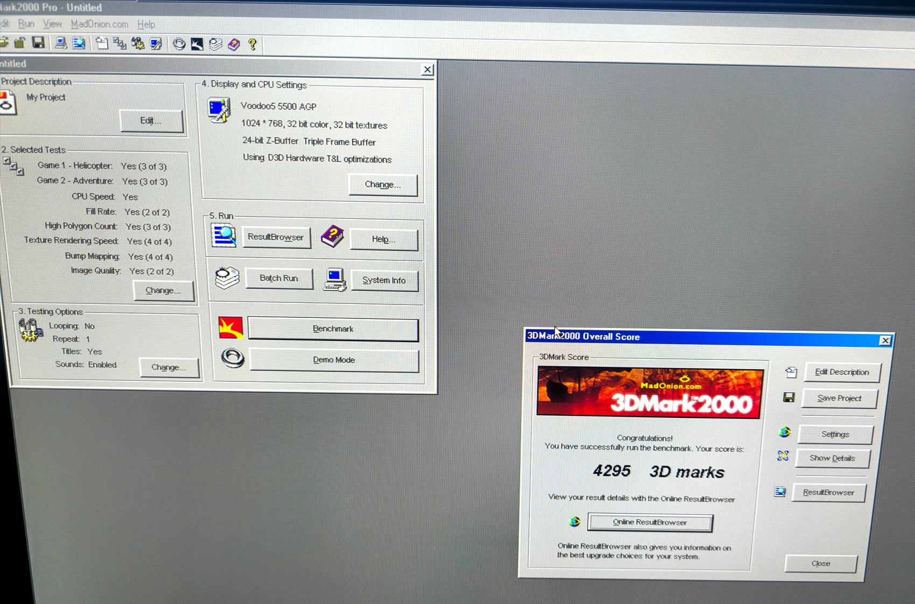Click the globe icon beside Settings

(x=785, y=432)
